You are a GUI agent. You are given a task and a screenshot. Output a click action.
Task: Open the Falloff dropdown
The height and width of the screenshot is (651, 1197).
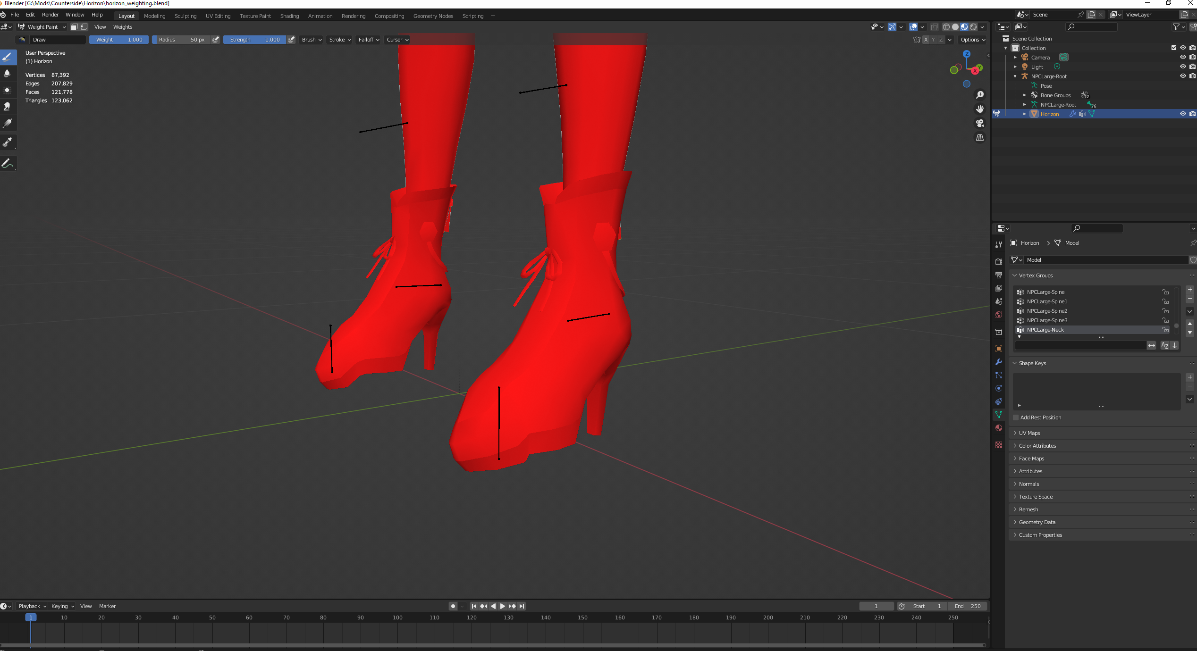[x=368, y=40]
